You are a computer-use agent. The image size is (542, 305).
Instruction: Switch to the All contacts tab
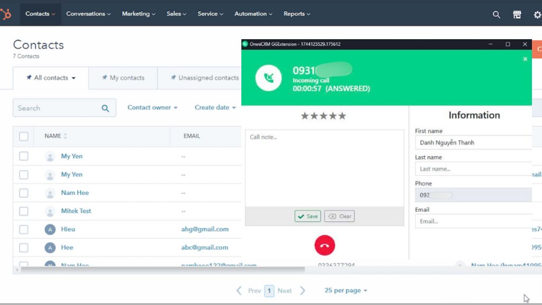[51, 78]
